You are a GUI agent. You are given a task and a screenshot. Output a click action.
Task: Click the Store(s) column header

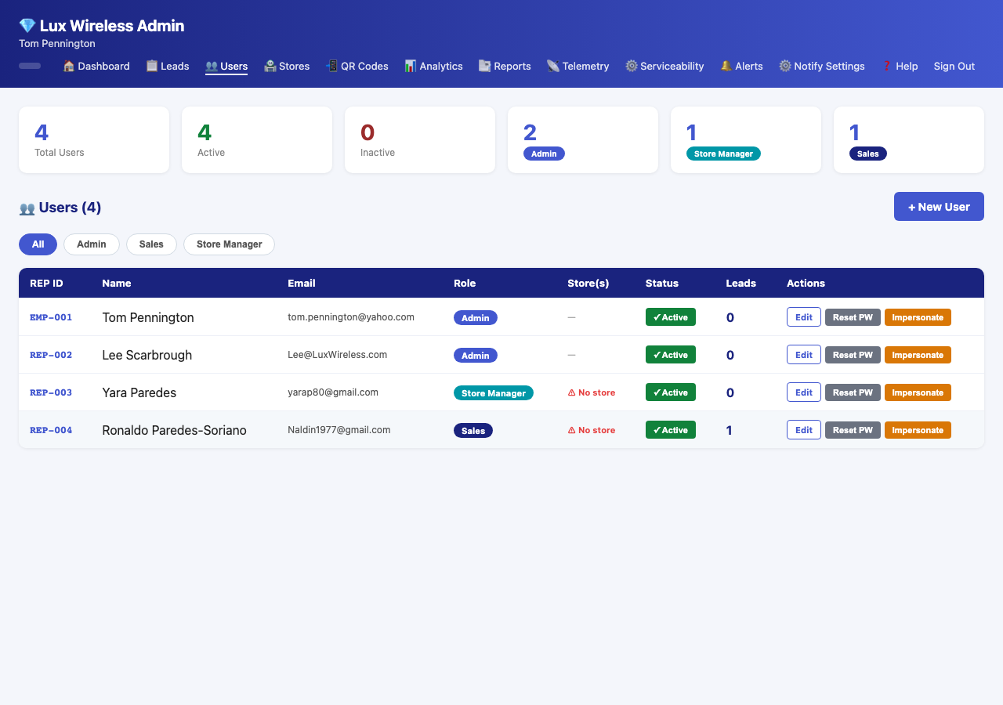(588, 283)
